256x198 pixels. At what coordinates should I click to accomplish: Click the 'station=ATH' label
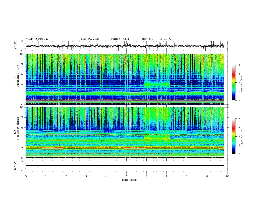click(120, 39)
